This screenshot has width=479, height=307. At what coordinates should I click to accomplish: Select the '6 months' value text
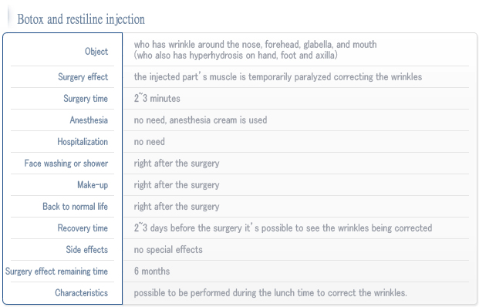(152, 272)
